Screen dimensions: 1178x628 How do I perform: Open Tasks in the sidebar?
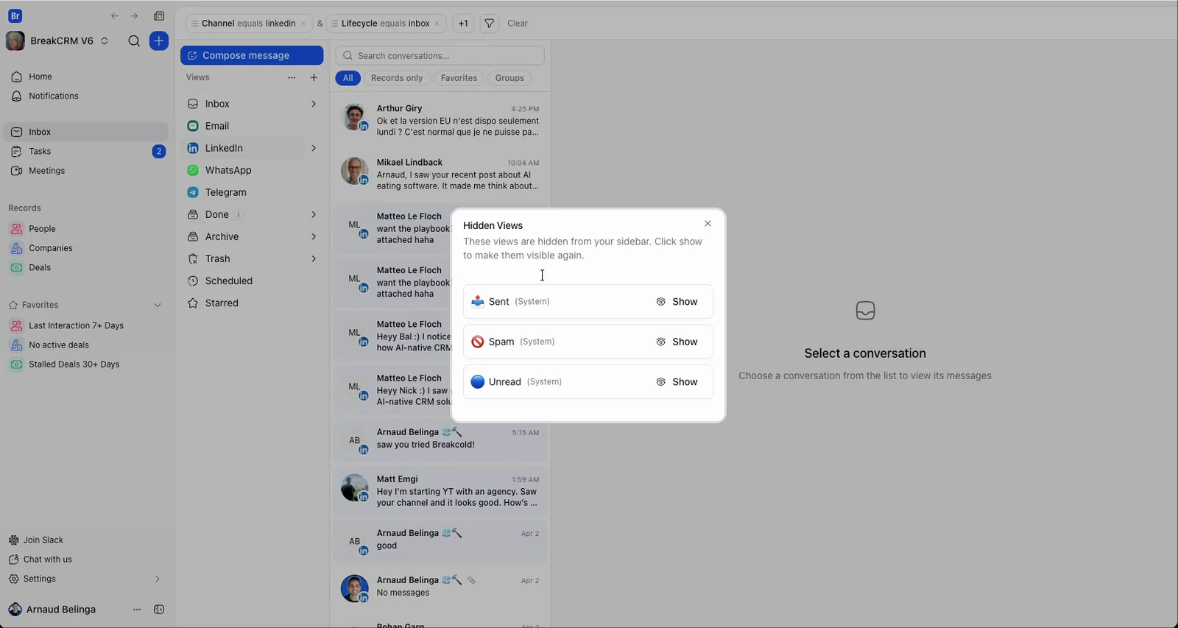coord(85,152)
